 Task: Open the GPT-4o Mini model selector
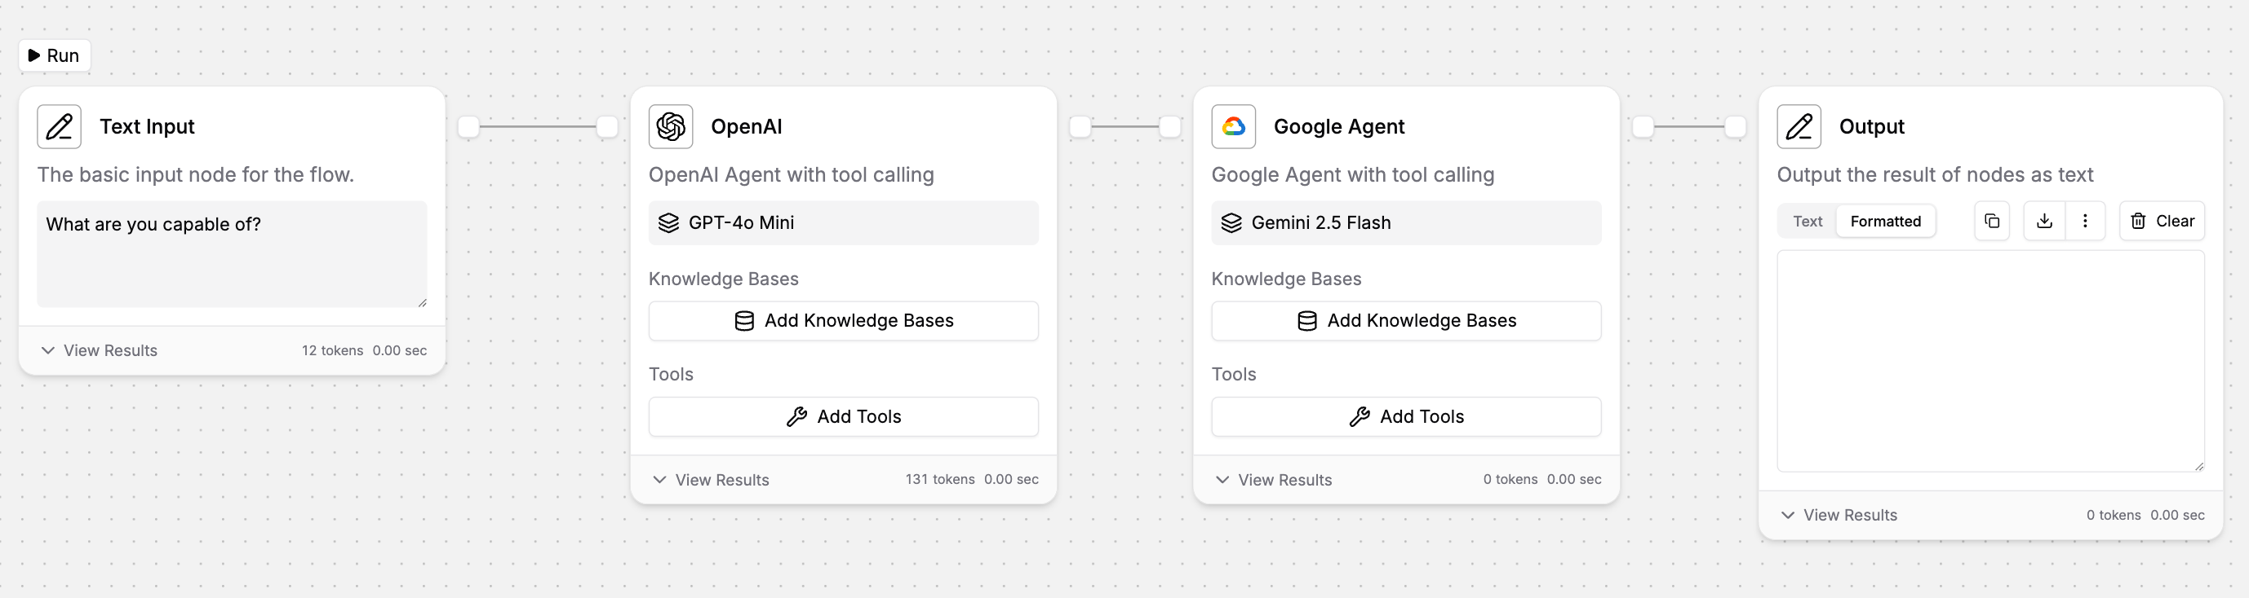[x=842, y=223]
